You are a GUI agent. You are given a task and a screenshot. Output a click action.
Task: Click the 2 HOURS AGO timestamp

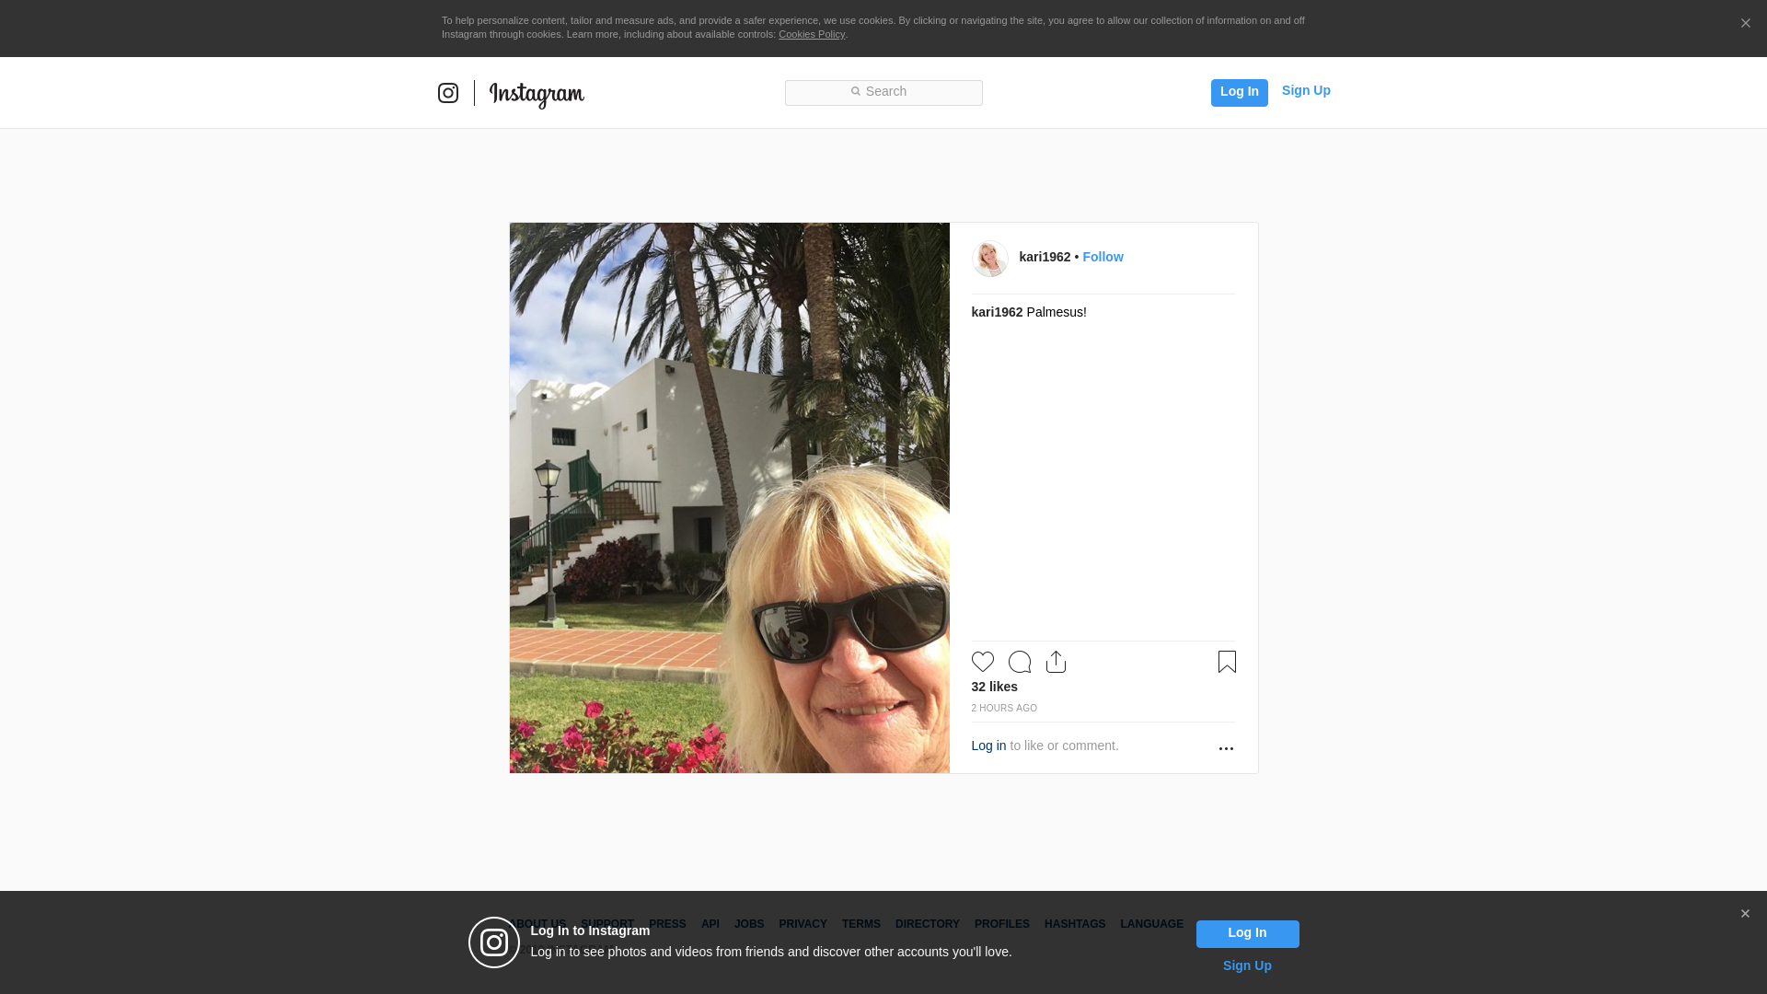pyautogui.click(x=1004, y=708)
